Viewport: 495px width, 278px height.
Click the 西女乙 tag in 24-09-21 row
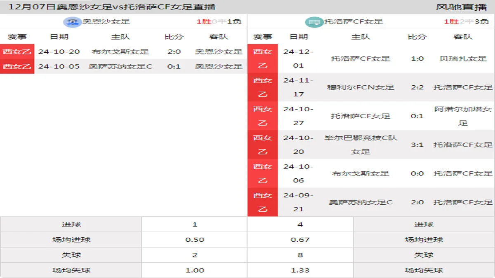(x=263, y=202)
